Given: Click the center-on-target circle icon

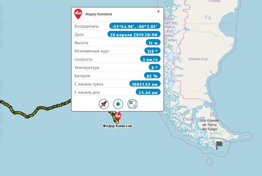Looking at the screenshot, I should coord(118,104).
